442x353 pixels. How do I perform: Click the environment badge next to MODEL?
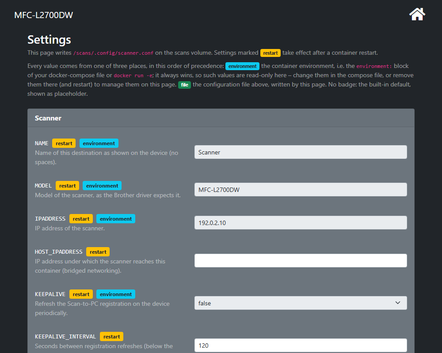pos(102,186)
